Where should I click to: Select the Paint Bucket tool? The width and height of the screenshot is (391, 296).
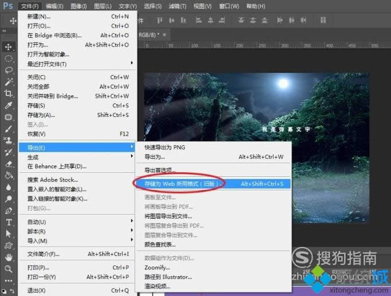pyautogui.click(x=9, y=176)
